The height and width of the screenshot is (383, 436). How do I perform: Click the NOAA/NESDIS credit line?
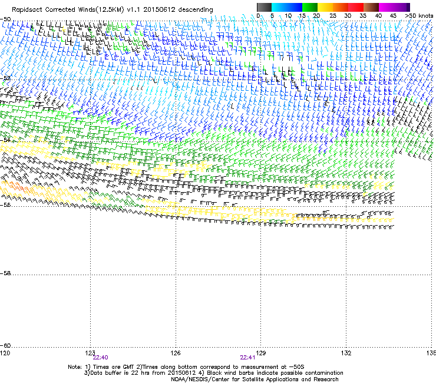coord(255,379)
